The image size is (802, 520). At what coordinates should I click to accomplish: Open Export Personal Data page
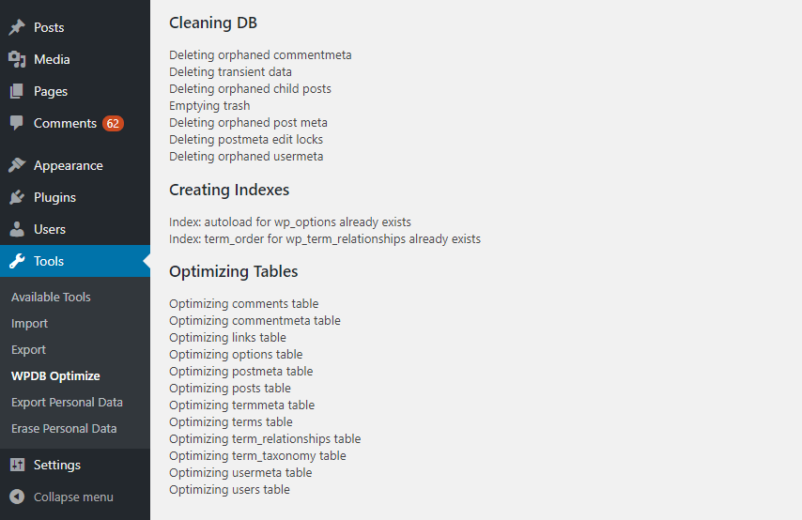[67, 403]
